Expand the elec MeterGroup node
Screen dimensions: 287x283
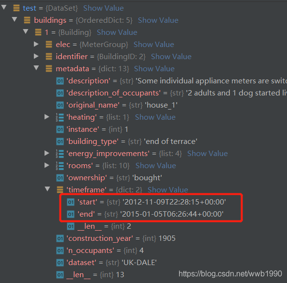(36, 44)
